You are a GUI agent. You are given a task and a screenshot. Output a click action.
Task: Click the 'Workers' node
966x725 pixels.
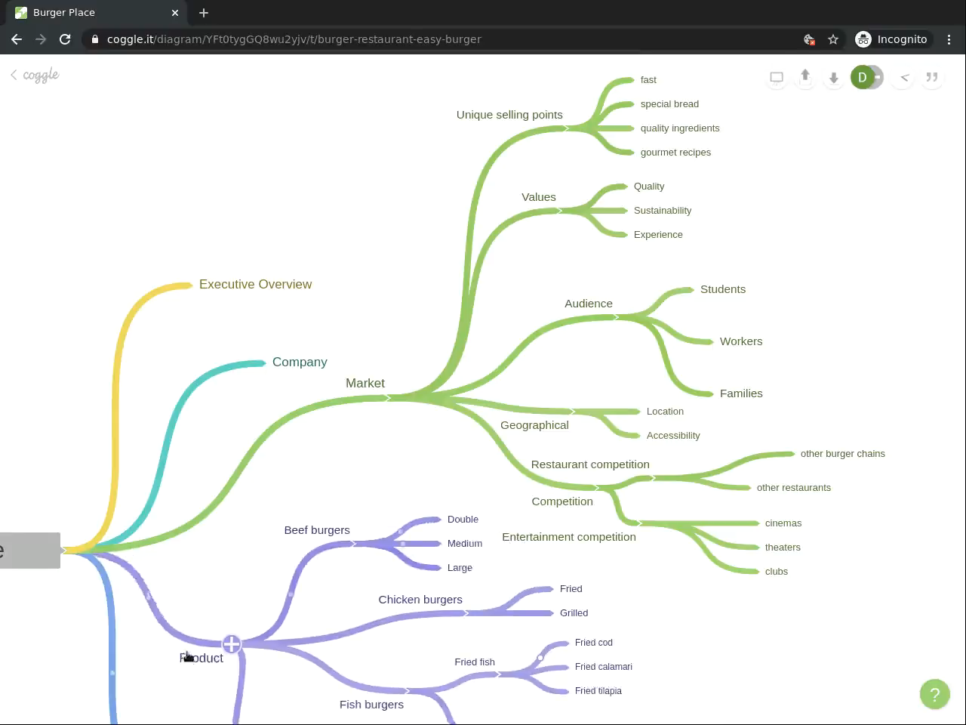coord(741,341)
